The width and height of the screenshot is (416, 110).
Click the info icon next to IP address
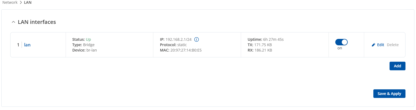[197, 39]
